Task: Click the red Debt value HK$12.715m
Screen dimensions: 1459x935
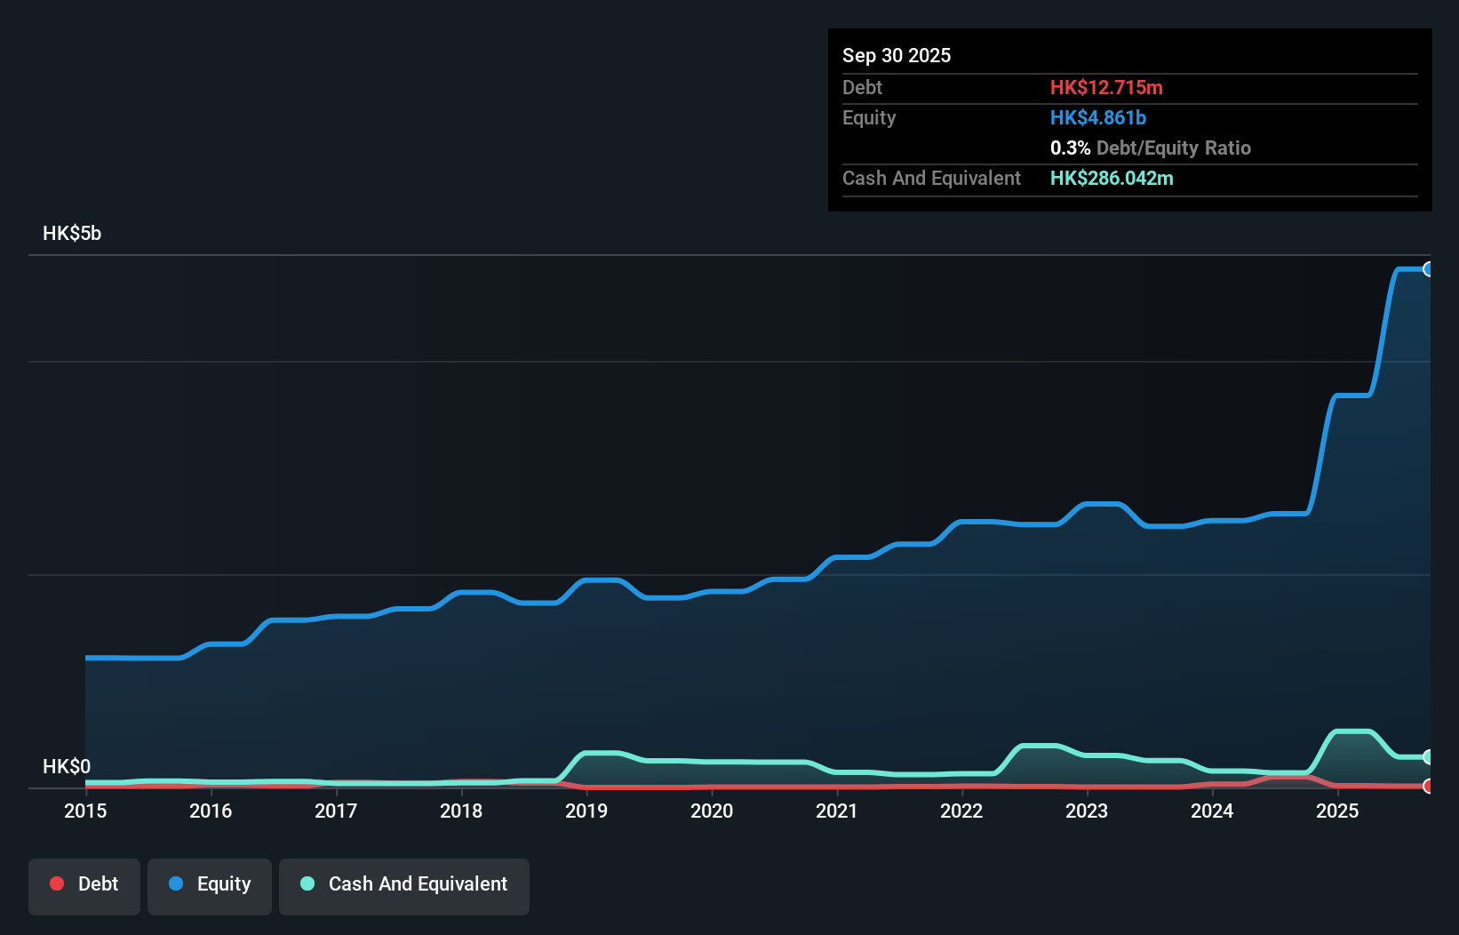Action: pos(1107,87)
